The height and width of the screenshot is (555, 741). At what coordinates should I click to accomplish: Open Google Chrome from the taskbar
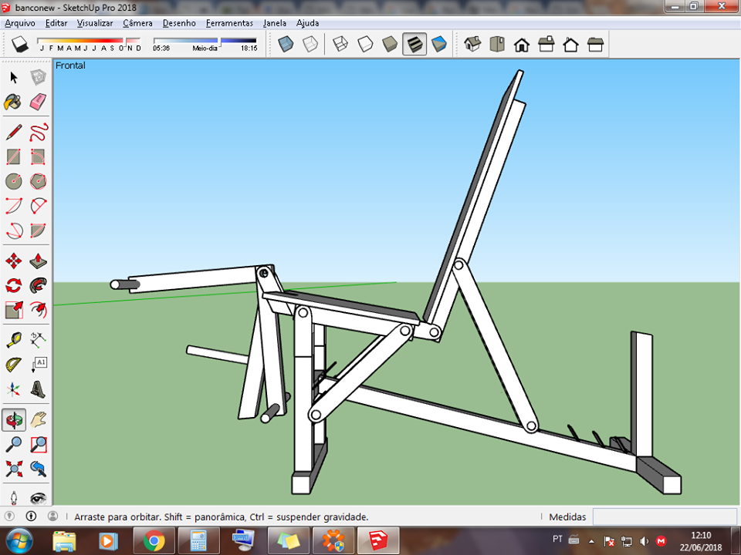tap(154, 541)
